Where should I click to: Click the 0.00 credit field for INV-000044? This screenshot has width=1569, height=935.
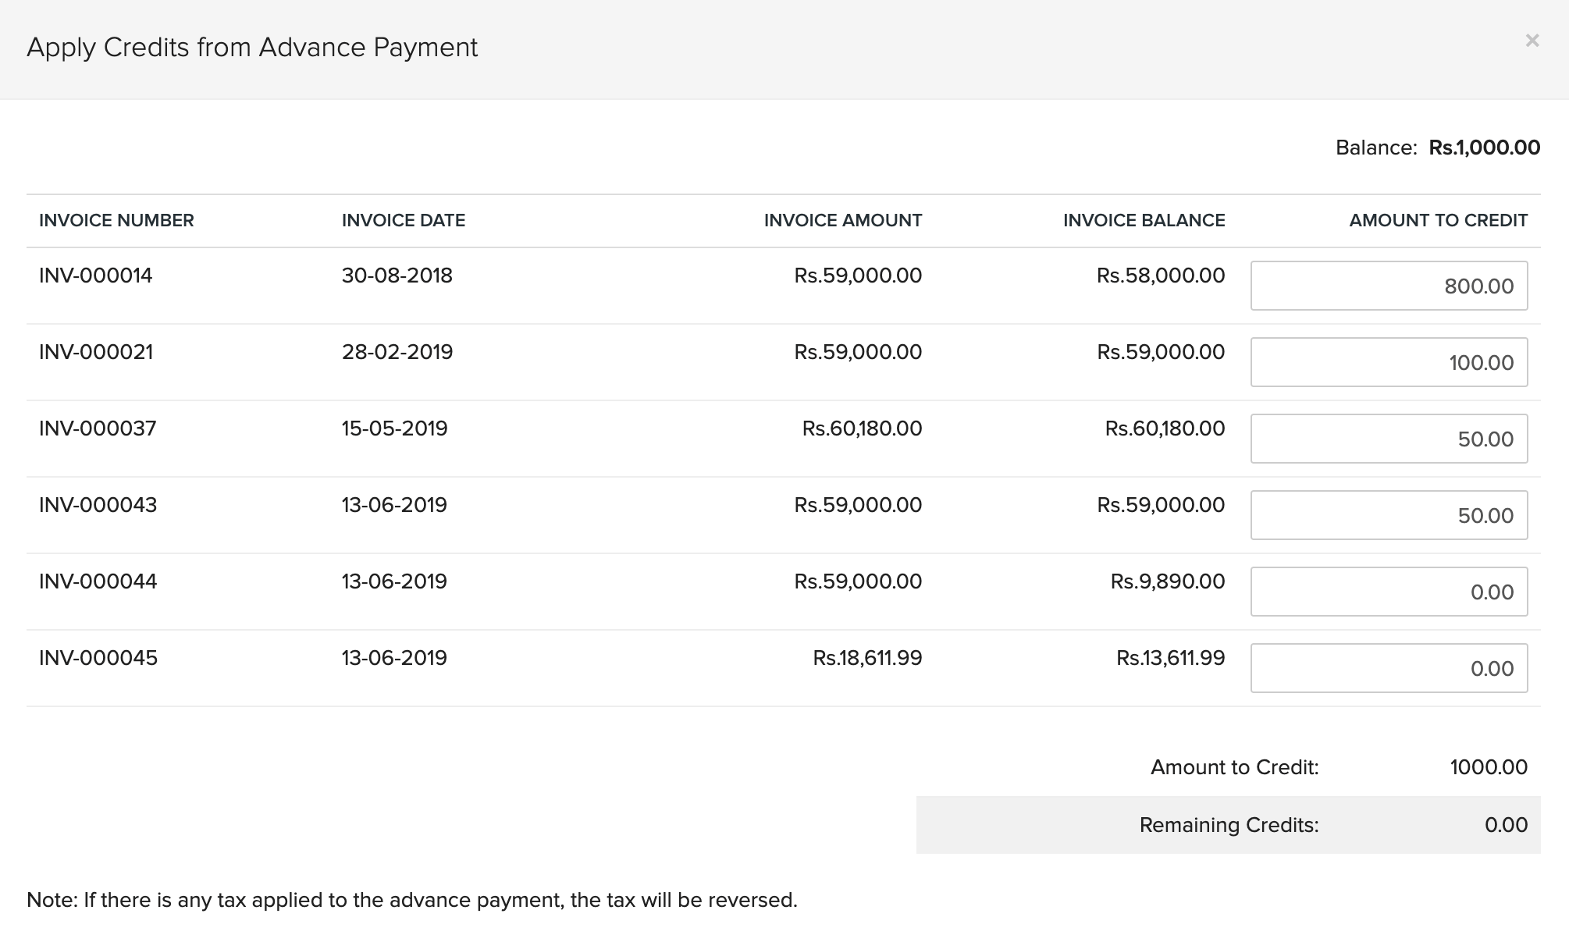[1389, 592]
